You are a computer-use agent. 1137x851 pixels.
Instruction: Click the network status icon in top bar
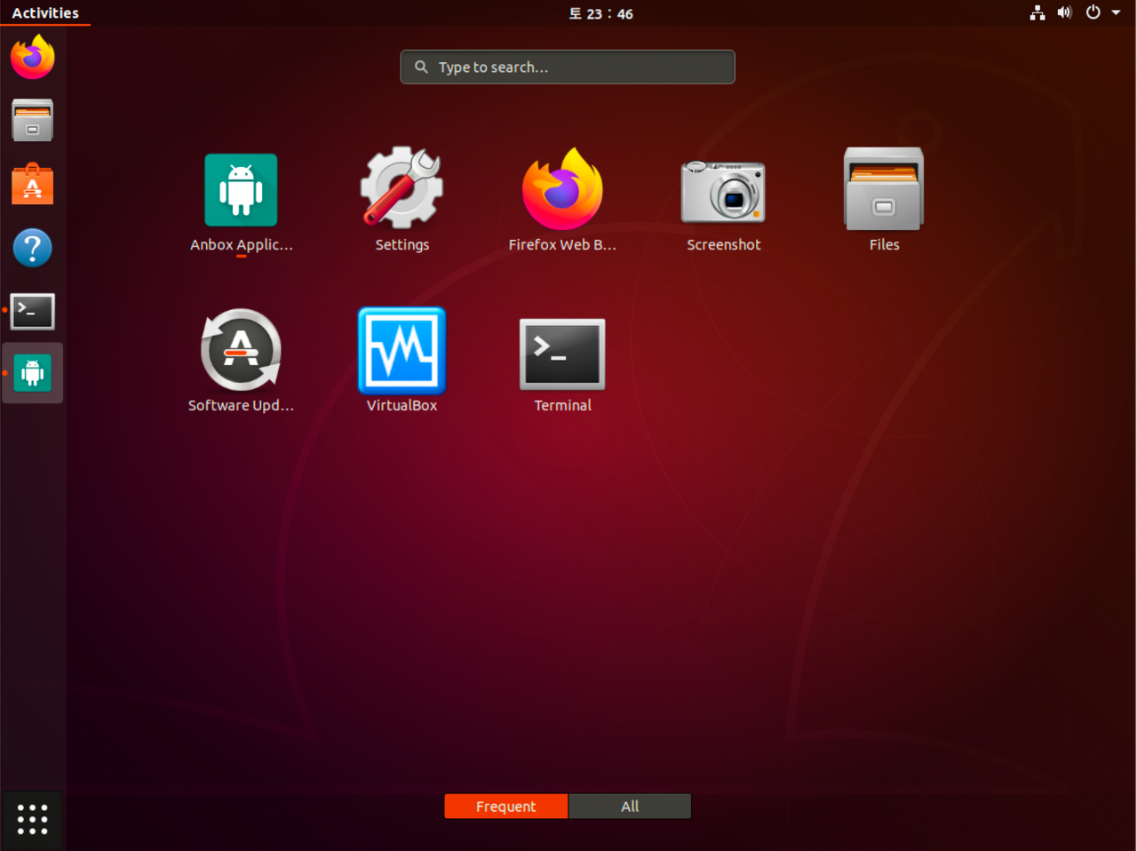coord(1037,12)
